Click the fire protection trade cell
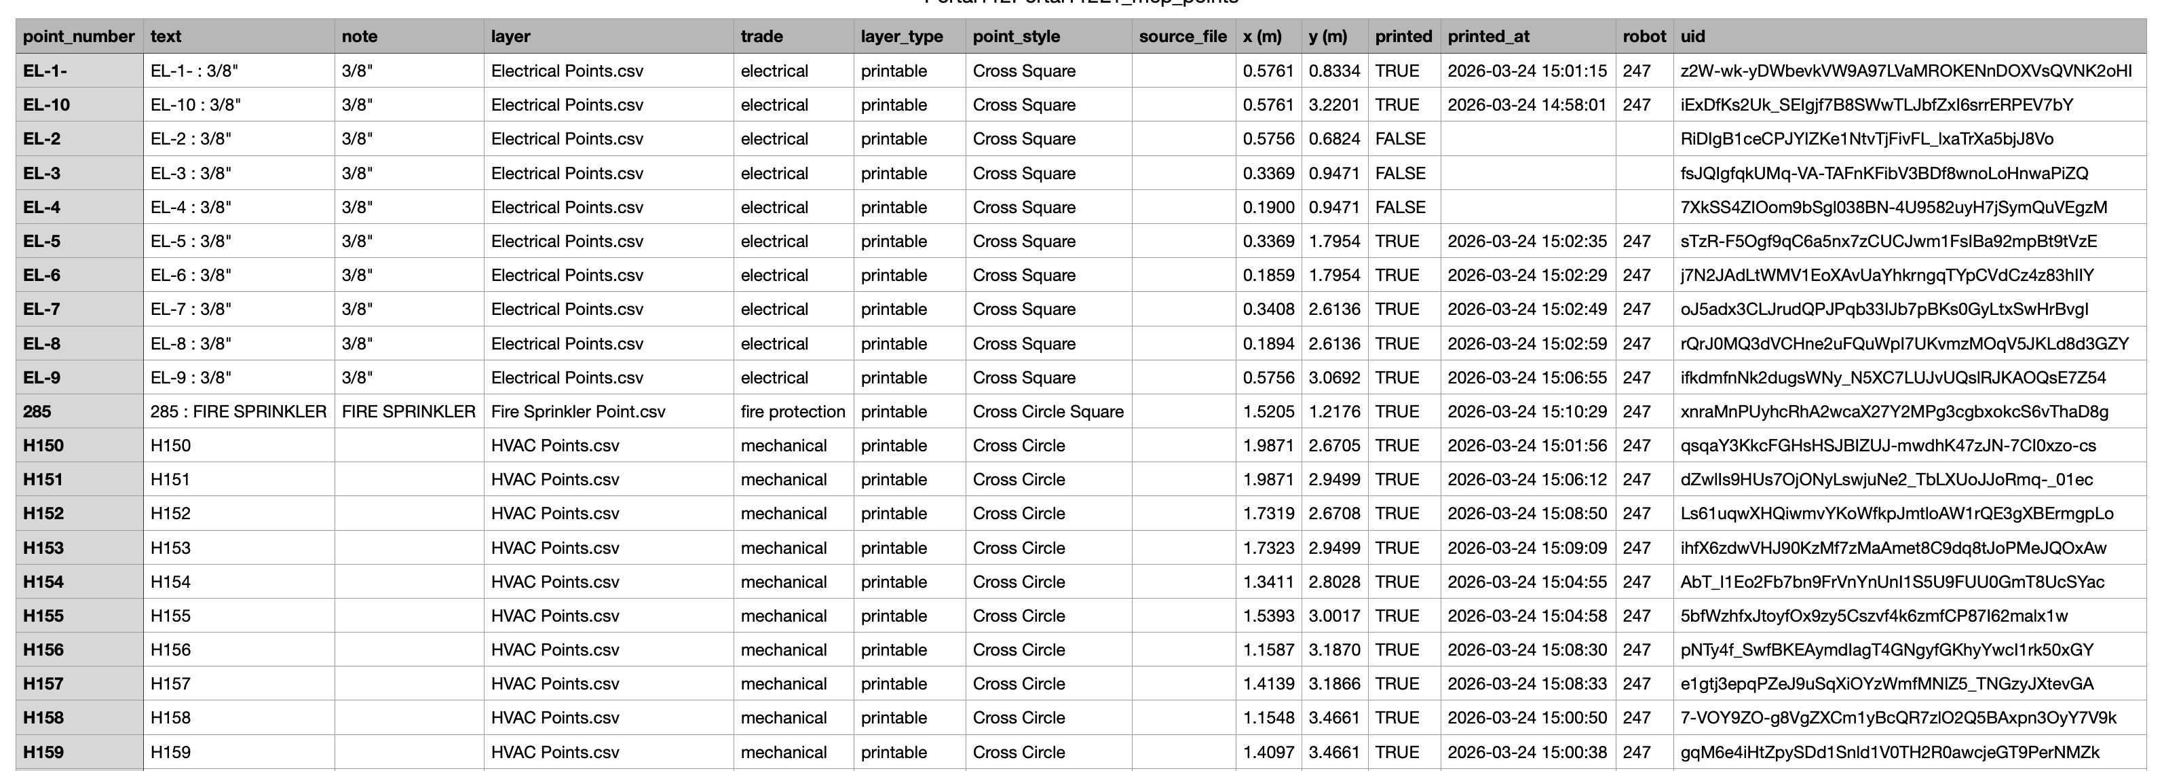Viewport: 2162px width, 771px height. [x=793, y=411]
